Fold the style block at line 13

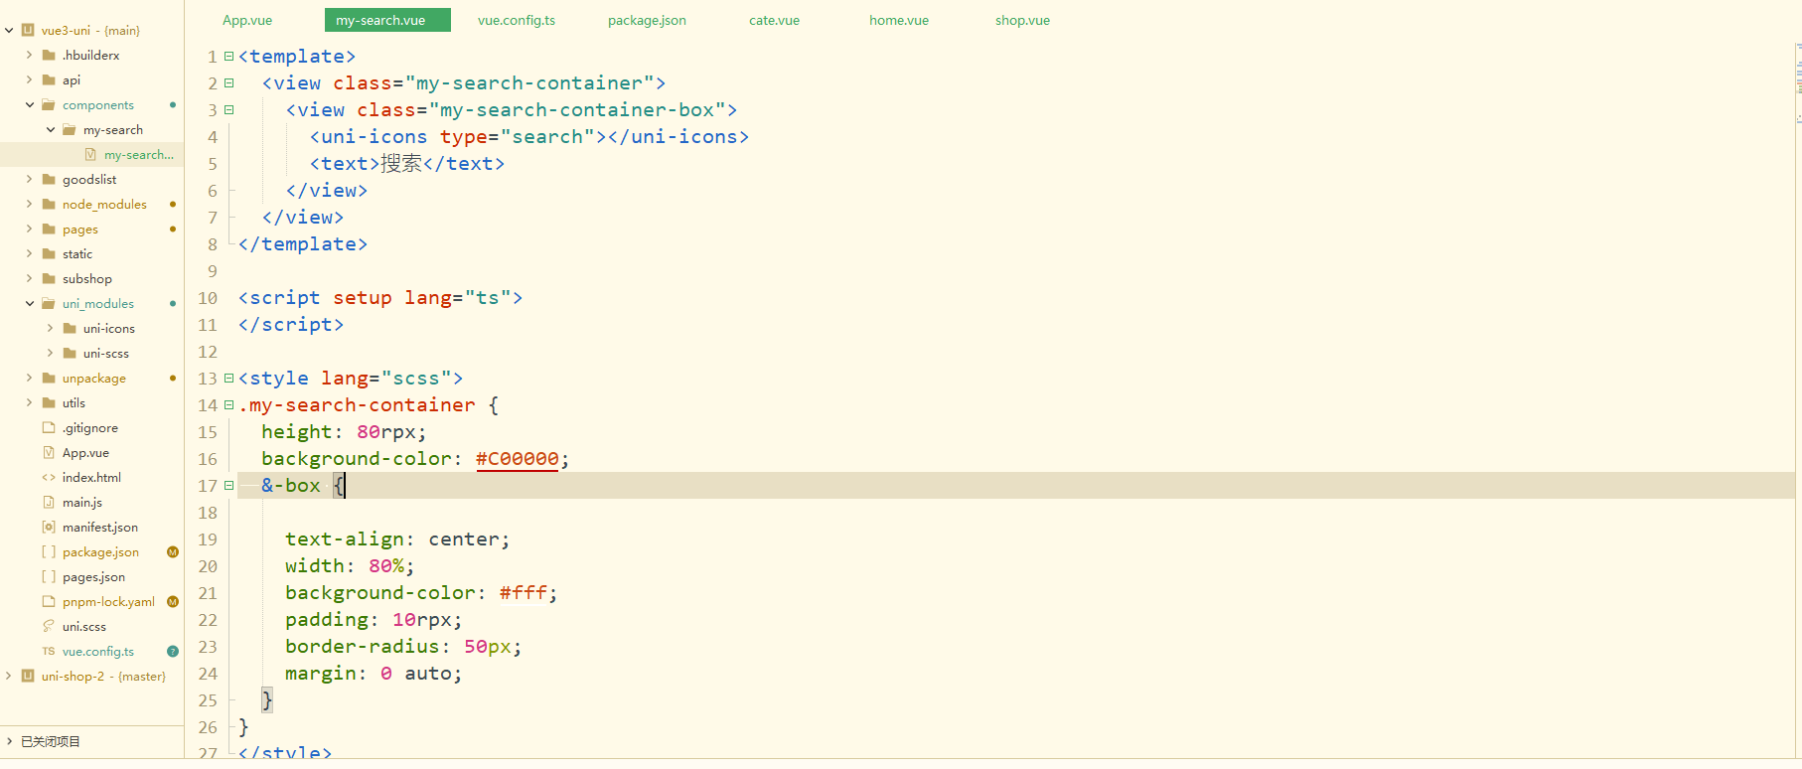point(229,379)
